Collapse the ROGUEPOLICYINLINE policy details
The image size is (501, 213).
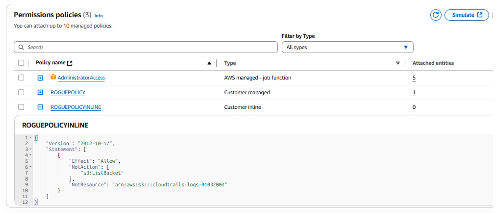click(40, 107)
